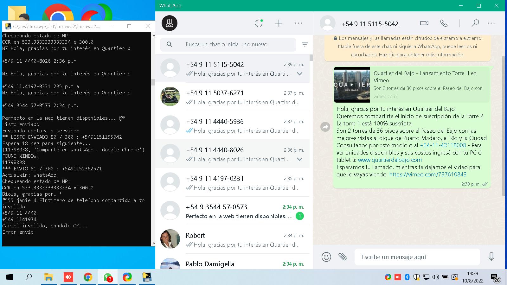Search within the open conversation
The width and height of the screenshot is (507, 285).
475,23
